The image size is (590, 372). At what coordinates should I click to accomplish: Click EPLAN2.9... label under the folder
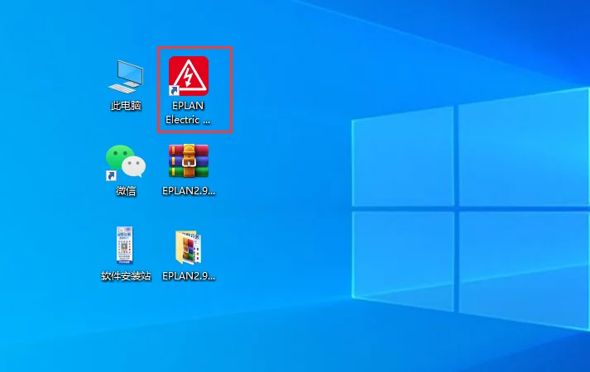pos(189,276)
